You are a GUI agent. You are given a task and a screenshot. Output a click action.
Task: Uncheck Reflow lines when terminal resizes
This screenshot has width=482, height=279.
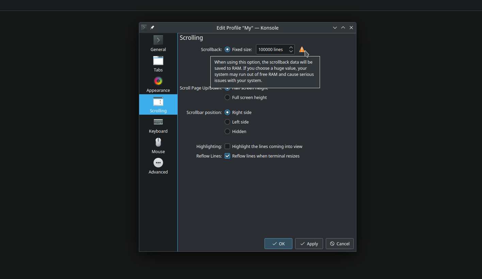coord(227,156)
